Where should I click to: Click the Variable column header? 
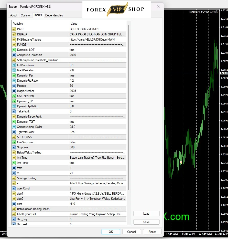(40, 24)
